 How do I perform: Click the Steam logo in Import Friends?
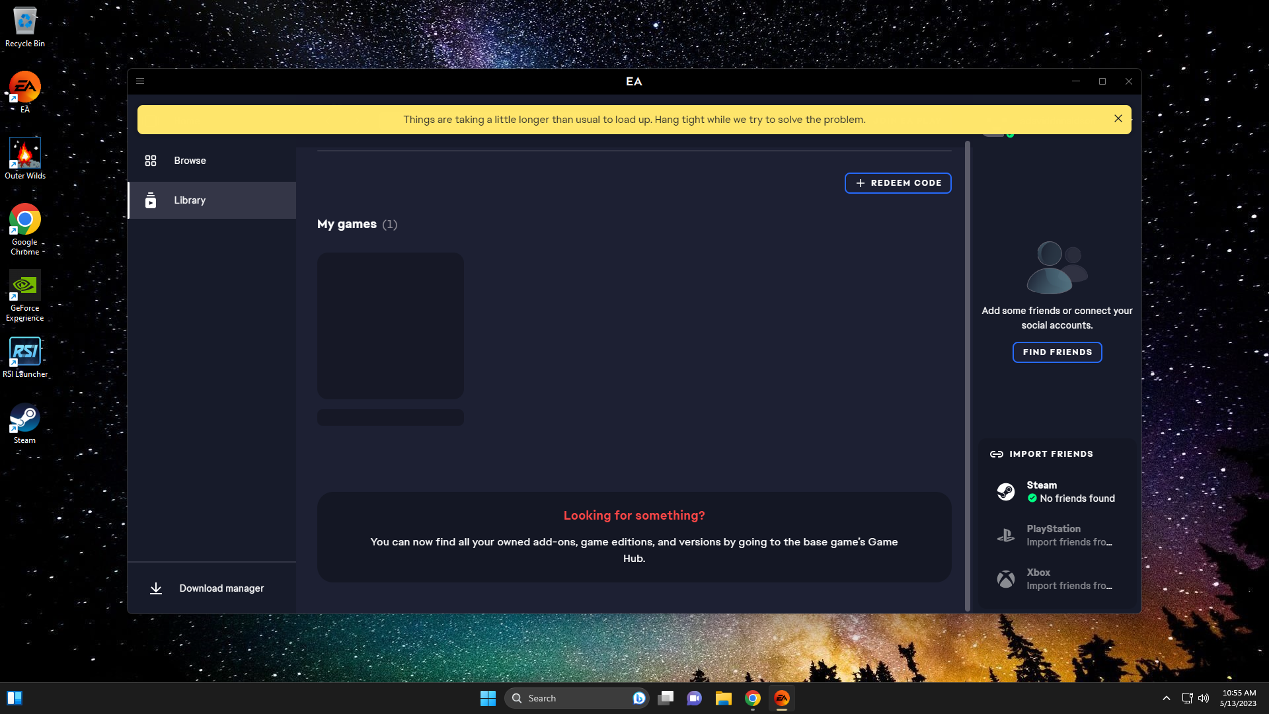coord(1005,492)
